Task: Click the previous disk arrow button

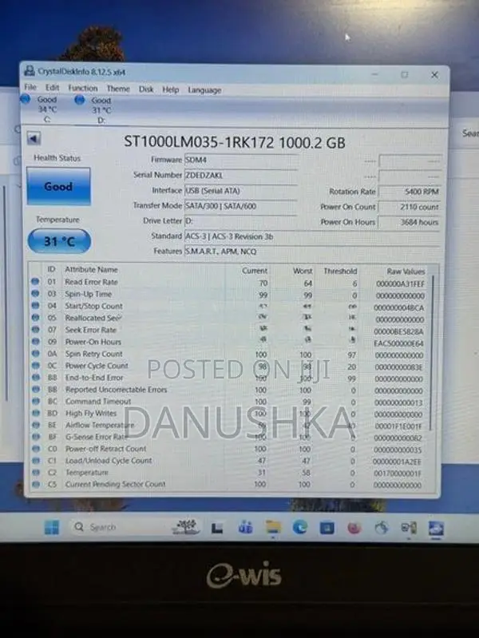Action: 34,139
